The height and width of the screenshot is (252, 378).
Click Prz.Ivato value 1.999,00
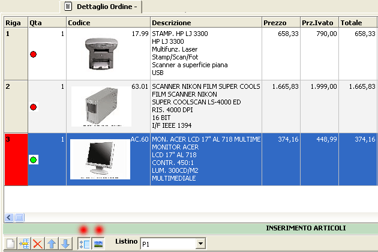point(324,86)
